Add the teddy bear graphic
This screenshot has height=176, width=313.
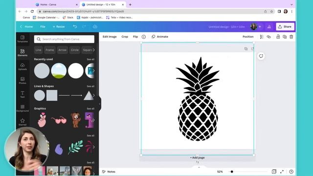point(76,120)
